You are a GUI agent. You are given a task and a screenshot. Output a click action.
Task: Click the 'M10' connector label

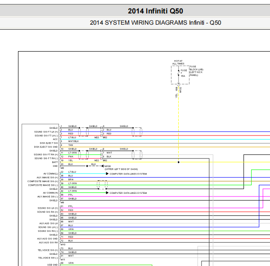63,244
